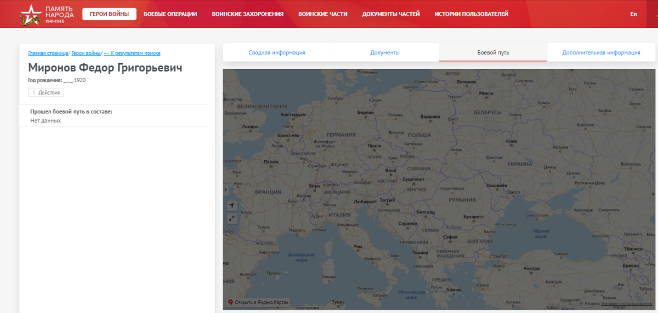Follow the Герои войны breadcrumb link
The height and width of the screenshot is (313, 658).
[x=86, y=53]
